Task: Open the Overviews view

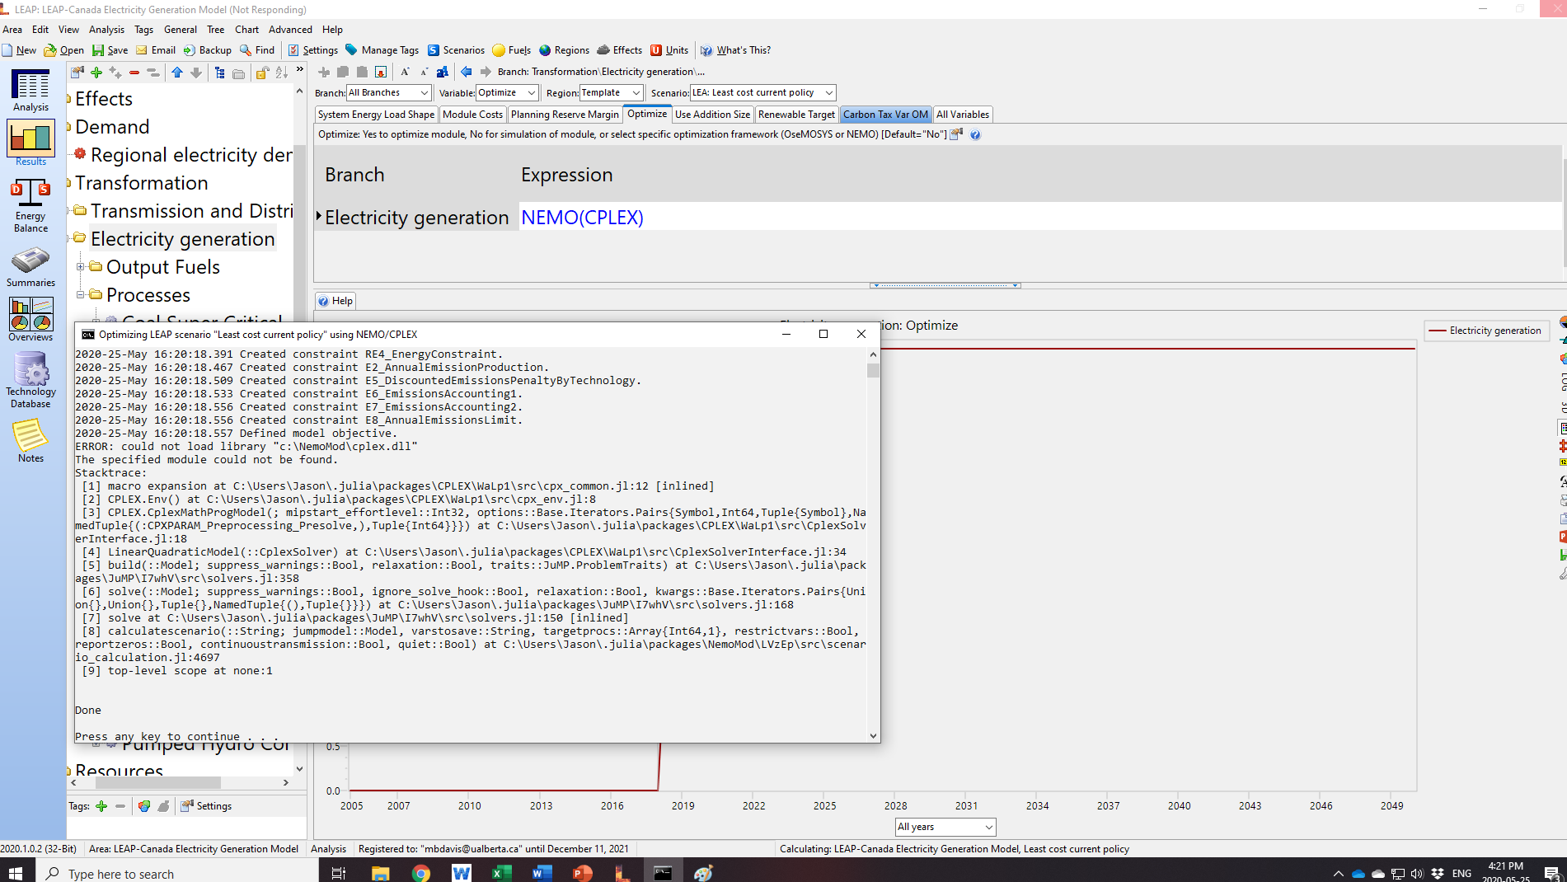Action: coord(30,320)
